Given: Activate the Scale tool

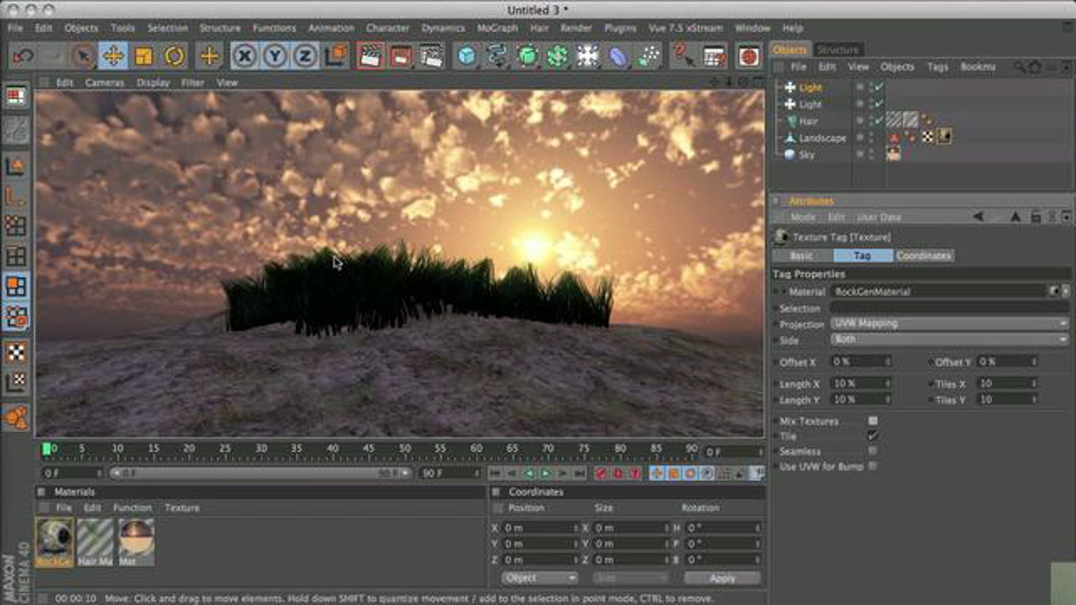Looking at the screenshot, I should pos(143,56).
